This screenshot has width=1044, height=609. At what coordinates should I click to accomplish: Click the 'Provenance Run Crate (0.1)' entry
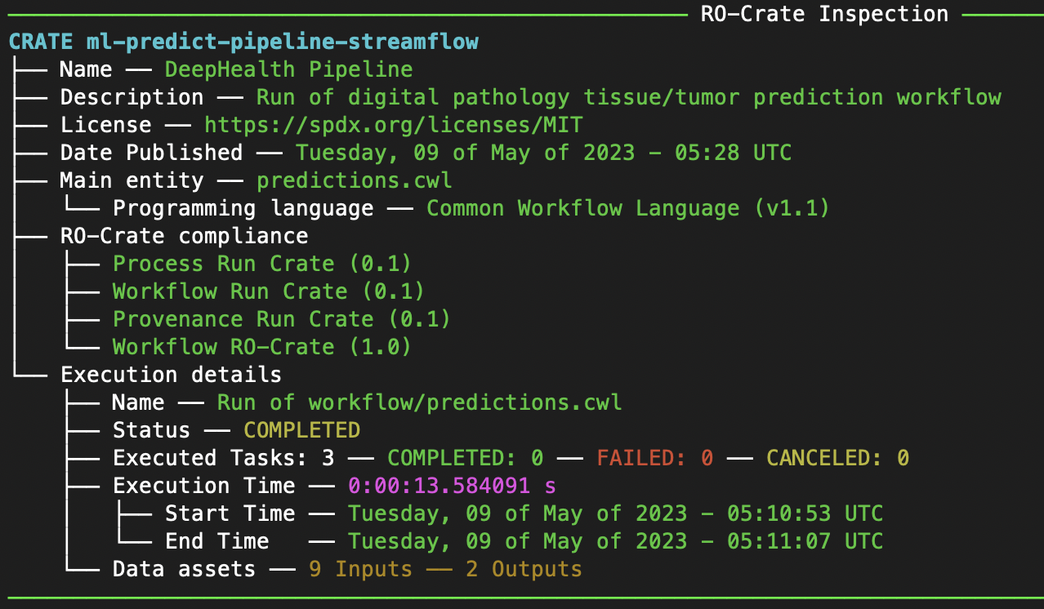click(x=282, y=319)
